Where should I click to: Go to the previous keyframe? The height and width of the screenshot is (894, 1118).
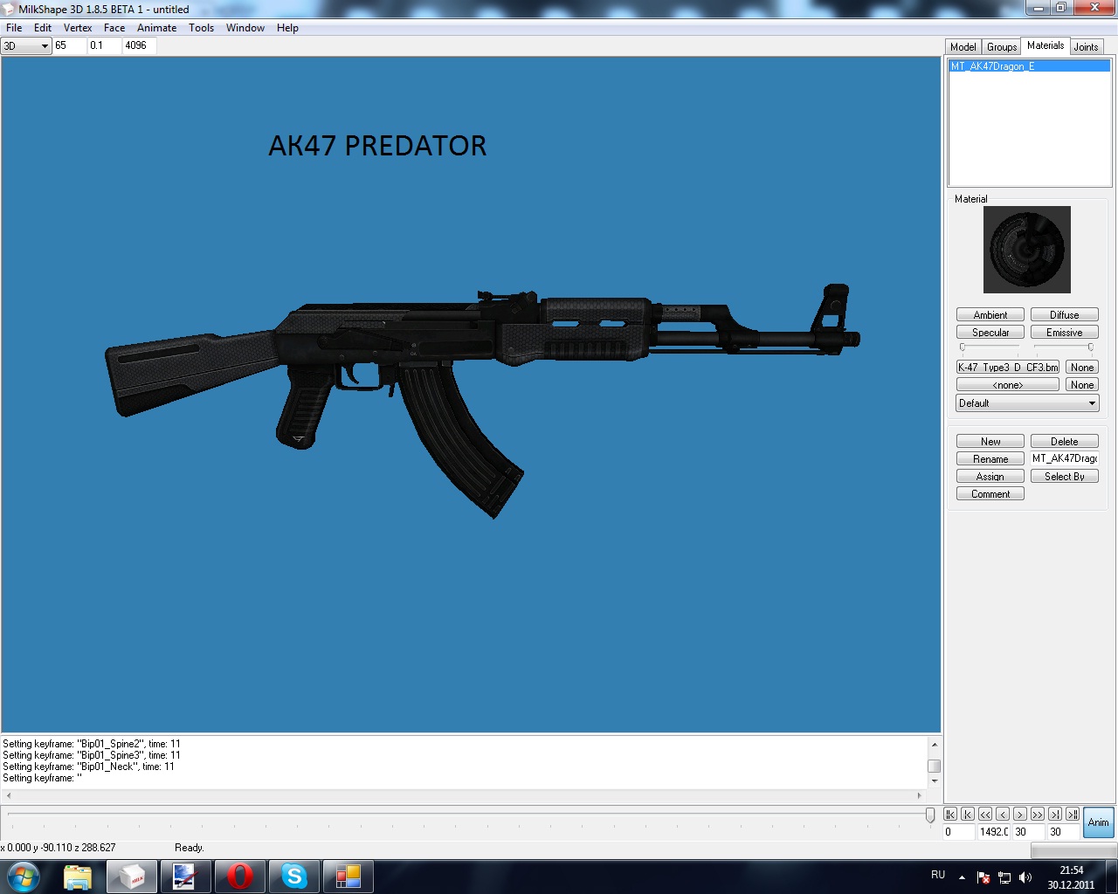968,814
